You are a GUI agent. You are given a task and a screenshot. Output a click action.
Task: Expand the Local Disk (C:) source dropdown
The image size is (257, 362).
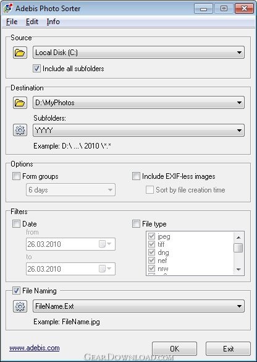pos(239,53)
